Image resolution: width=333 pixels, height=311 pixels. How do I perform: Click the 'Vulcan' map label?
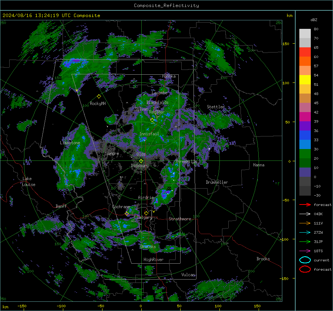(188, 275)
